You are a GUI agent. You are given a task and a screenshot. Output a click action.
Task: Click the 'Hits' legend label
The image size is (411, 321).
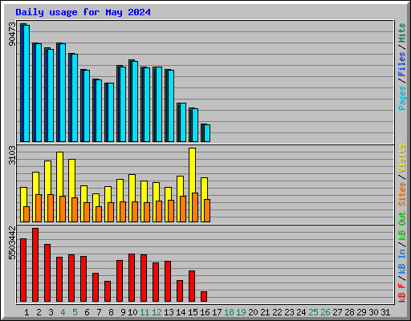(402, 33)
